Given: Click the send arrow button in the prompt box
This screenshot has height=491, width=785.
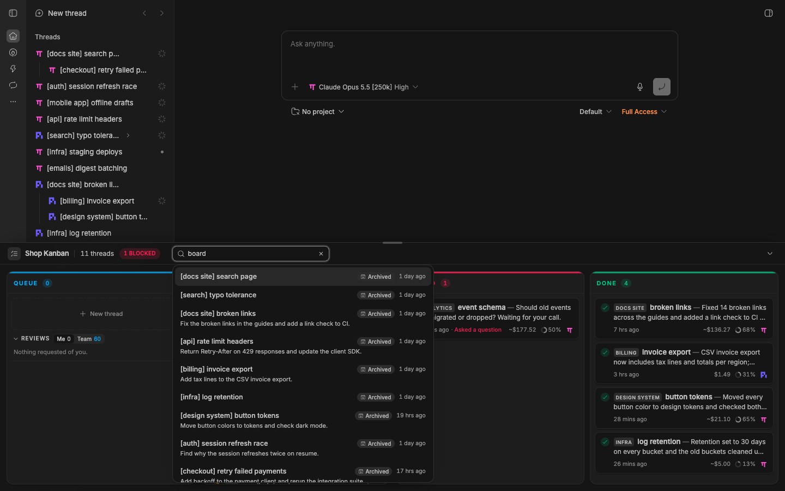Looking at the screenshot, I should click(662, 87).
